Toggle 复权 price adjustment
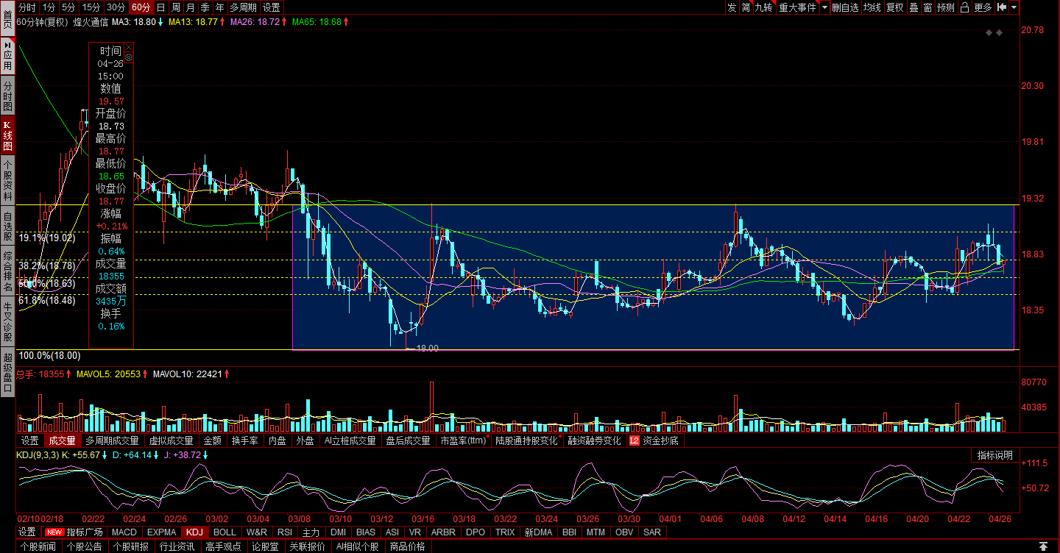1060x553 pixels. (x=894, y=7)
